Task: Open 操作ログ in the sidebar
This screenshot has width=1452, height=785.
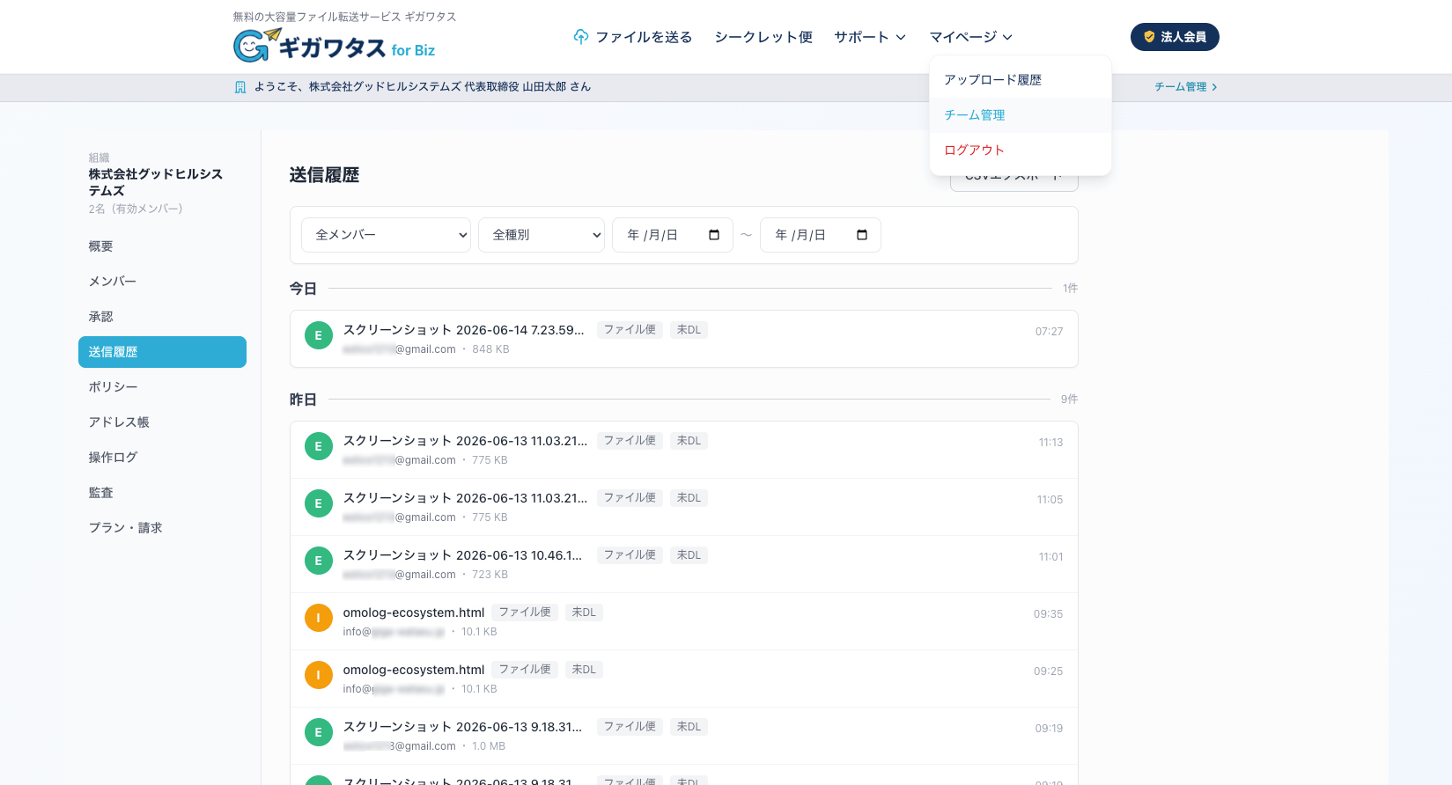Action: pyautogui.click(x=162, y=458)
